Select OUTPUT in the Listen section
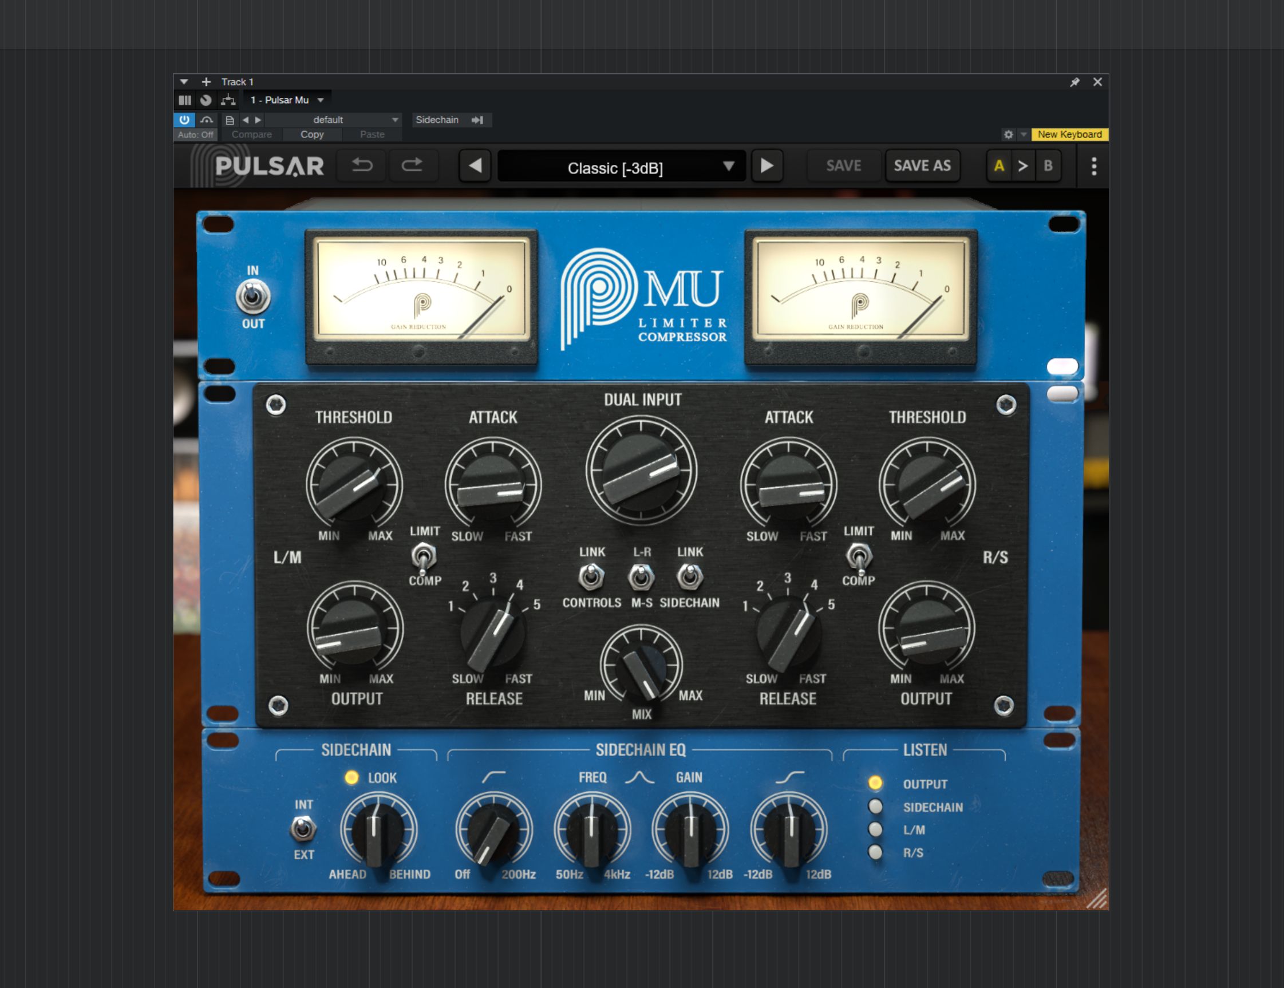 click(x=875, y=783)
